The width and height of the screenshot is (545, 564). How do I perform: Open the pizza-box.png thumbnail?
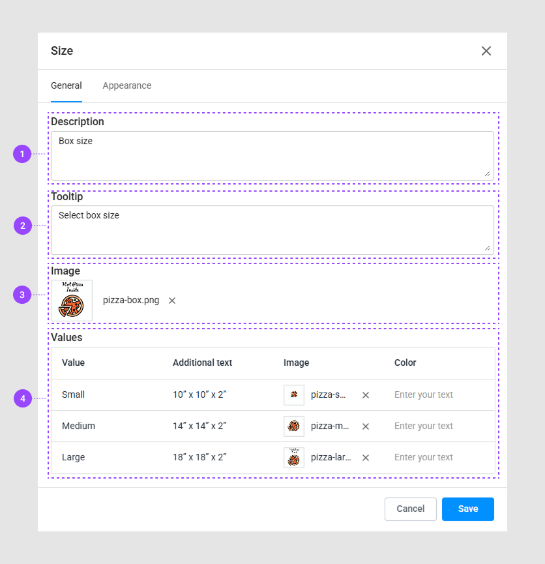click(72, 301)
